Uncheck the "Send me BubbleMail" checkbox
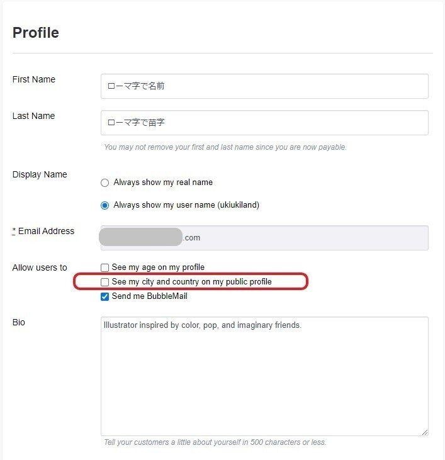445x460 pixels. click(105, 296)
